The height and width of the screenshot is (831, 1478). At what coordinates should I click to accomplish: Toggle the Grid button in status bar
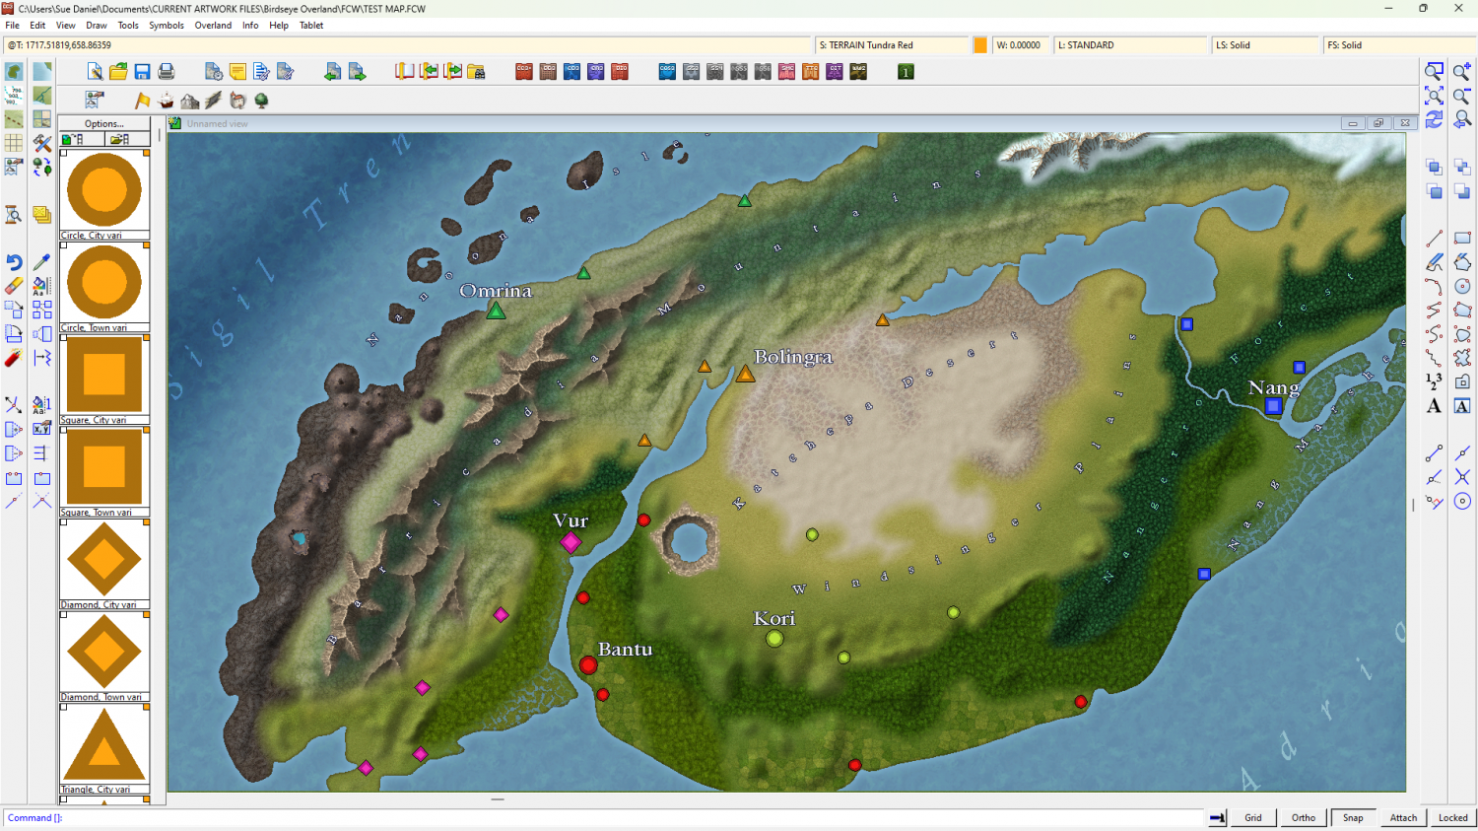[x=1253, y=817]
